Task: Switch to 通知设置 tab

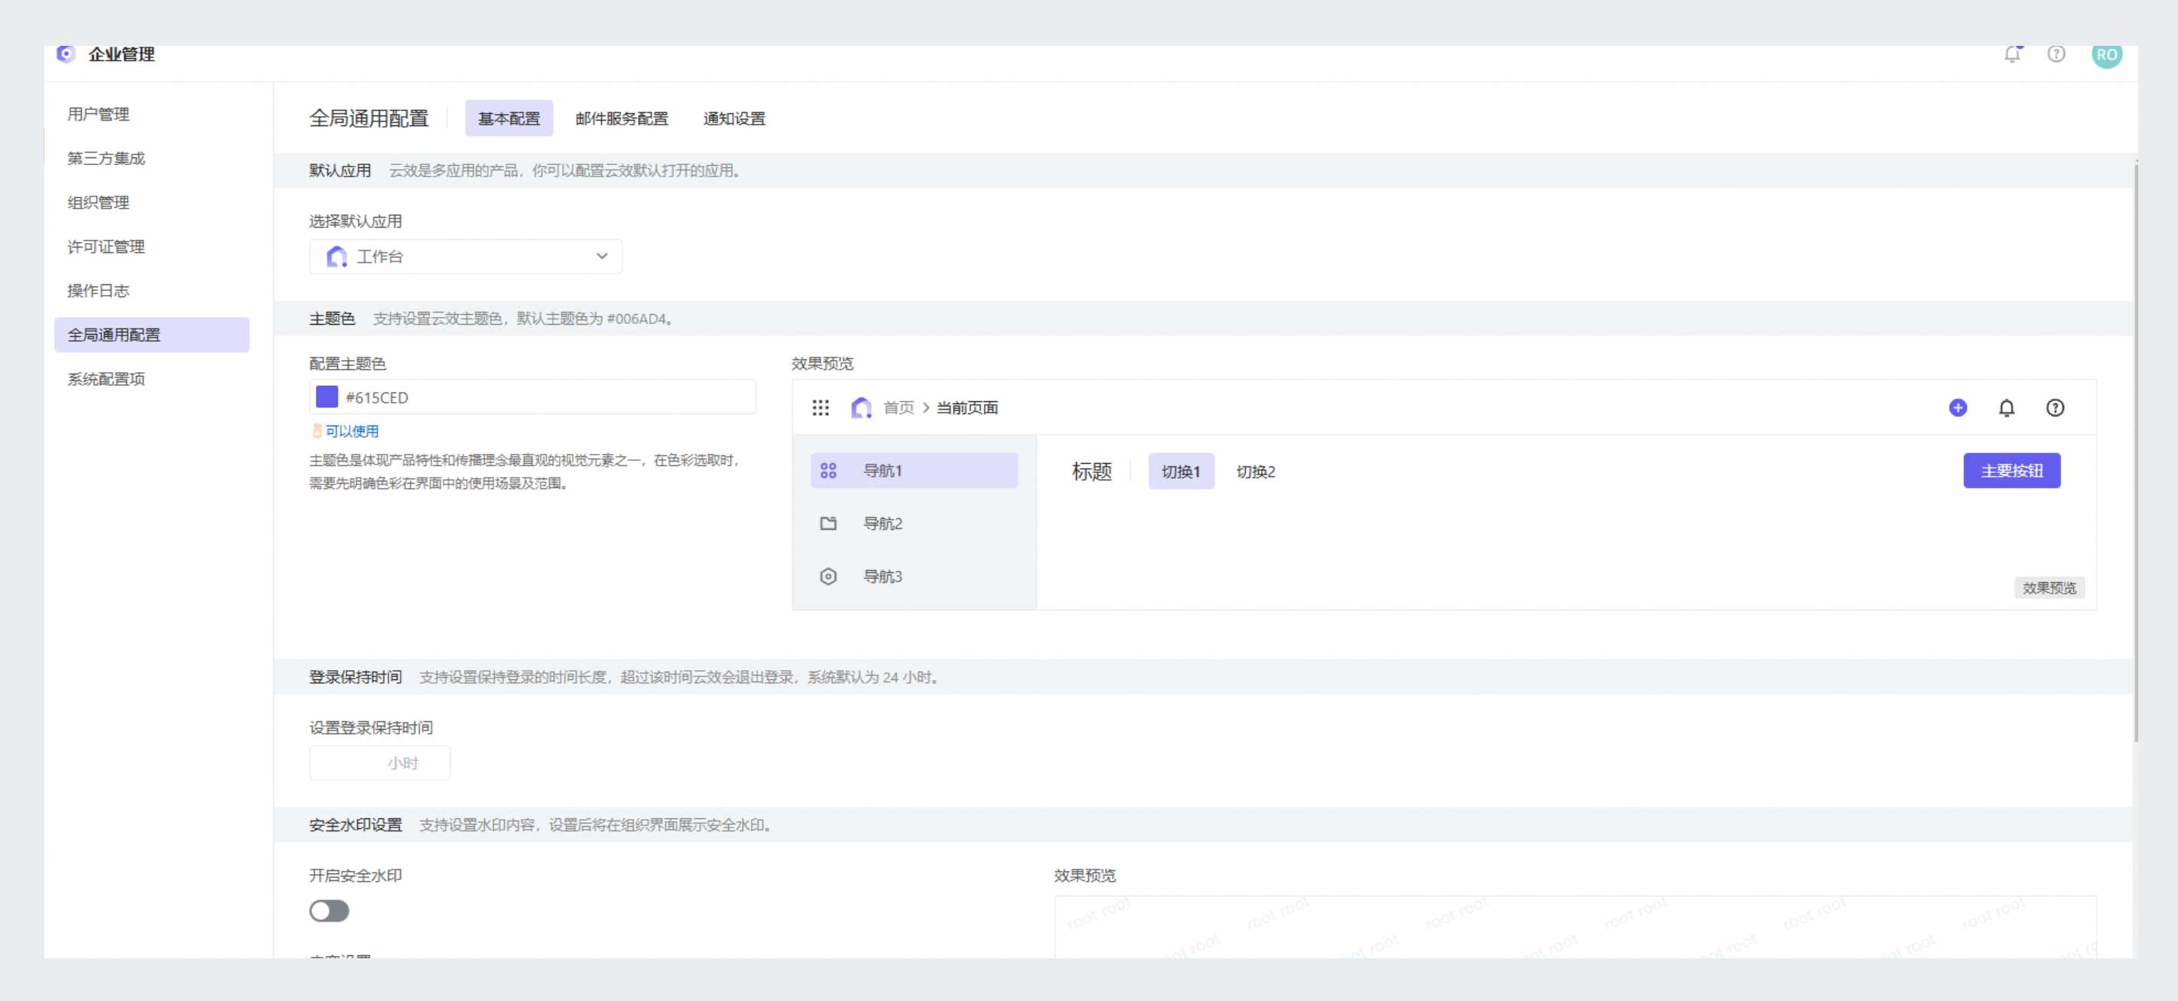Action: pos(734,119)
